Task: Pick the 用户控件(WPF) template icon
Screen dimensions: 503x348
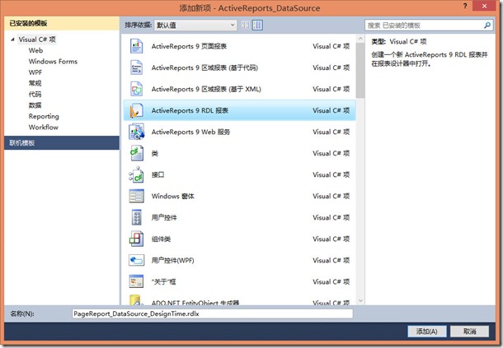Action: coord(136,261)
